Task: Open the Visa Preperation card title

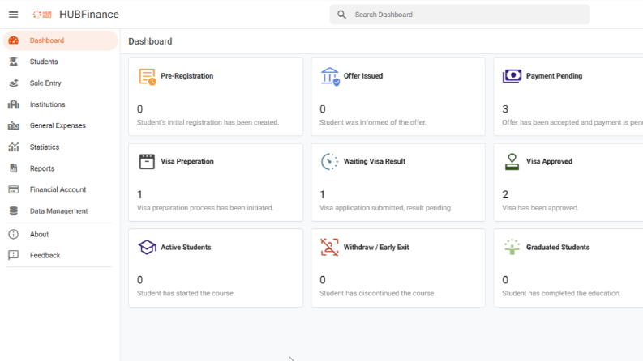Action: pos(187,162)
